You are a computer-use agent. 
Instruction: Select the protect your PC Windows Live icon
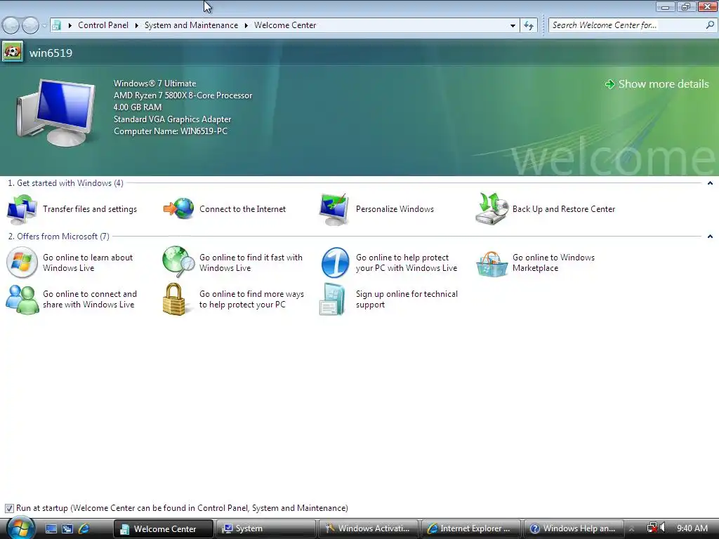click(x=335, y=262)
